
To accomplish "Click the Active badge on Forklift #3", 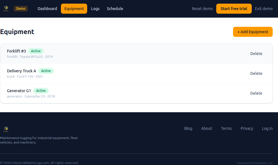I will (x=36, y=51).
